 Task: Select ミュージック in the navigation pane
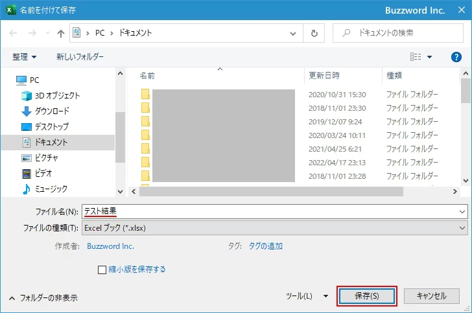coord(45,189)
